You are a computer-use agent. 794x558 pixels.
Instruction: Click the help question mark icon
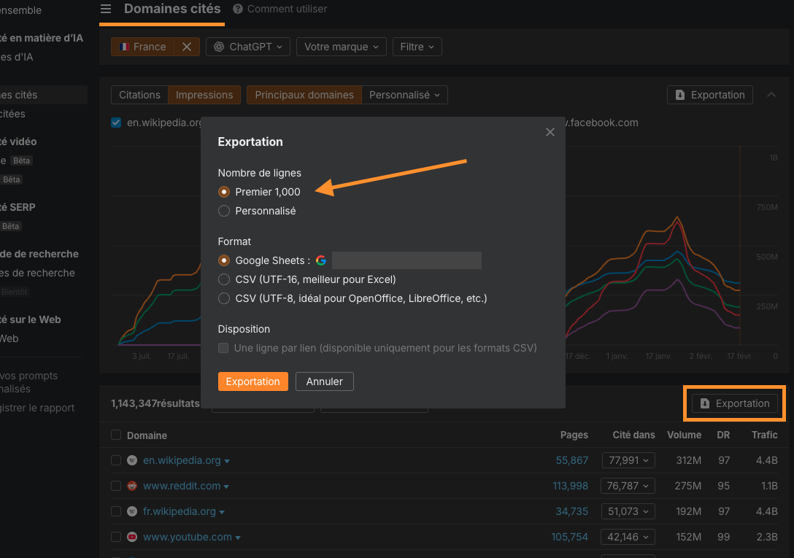[238, 9]
